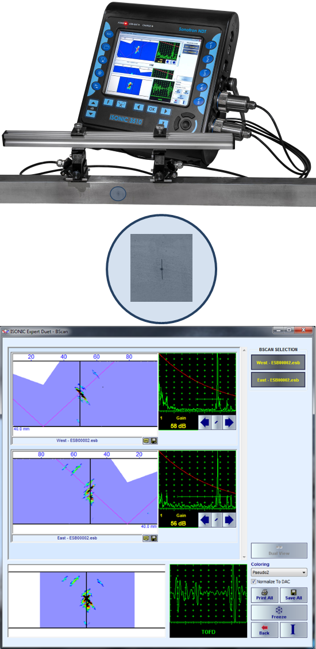The width and height of the screenshot is (316, 649).
Task: Click the blue I-beam button next to Back
Action: (x=294, y=629)
